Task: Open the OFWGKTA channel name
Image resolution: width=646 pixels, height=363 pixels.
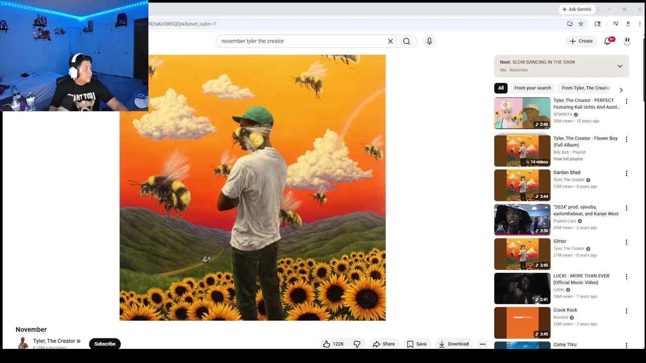Action: (563, 114)
